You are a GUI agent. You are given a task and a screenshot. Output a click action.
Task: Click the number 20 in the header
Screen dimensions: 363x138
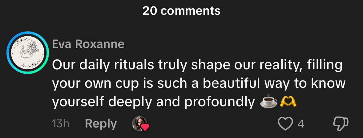click(150, 11)
